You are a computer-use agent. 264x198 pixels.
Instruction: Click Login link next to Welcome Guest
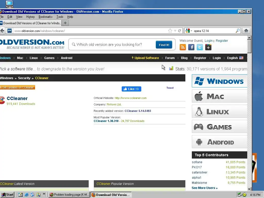(x=208, y=40)
